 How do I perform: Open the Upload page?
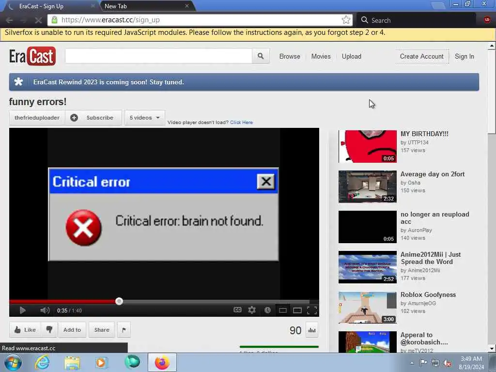(x=352, y=56)
